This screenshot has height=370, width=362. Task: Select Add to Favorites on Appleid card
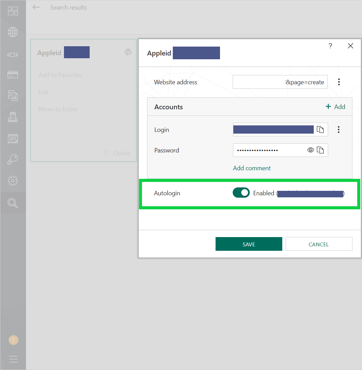[x=60, y=75]
